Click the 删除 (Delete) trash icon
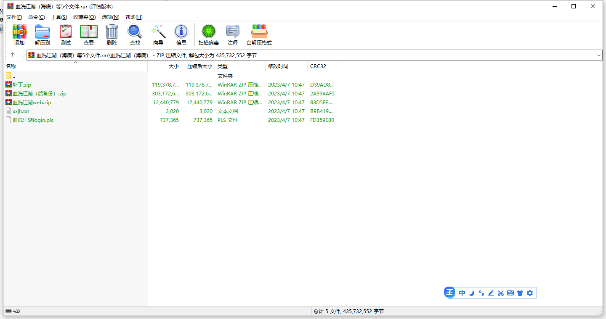 pyautogui.click(x=112, y=34)
